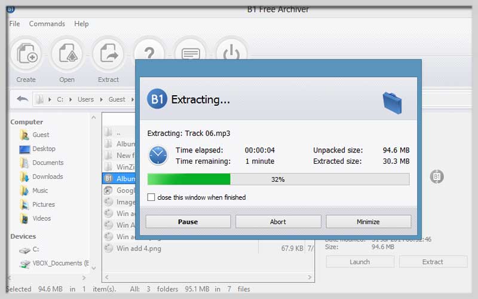
Task: Click the file icon of Win add 4.png
Action: (109, 248)
